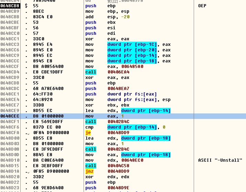Select the 'push 00648EA7' instruction
Image resolution: width=246 pixels, height=192 pixels.
107,89
